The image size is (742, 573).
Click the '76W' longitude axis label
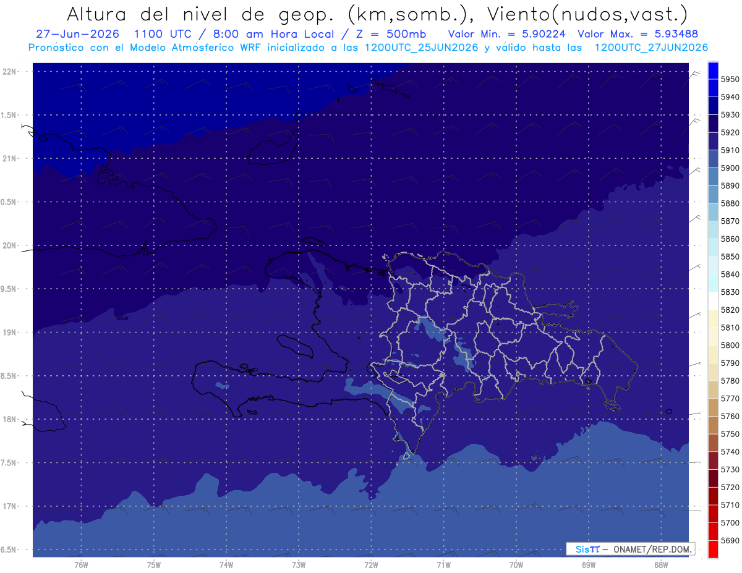click(x=81, y=565)
